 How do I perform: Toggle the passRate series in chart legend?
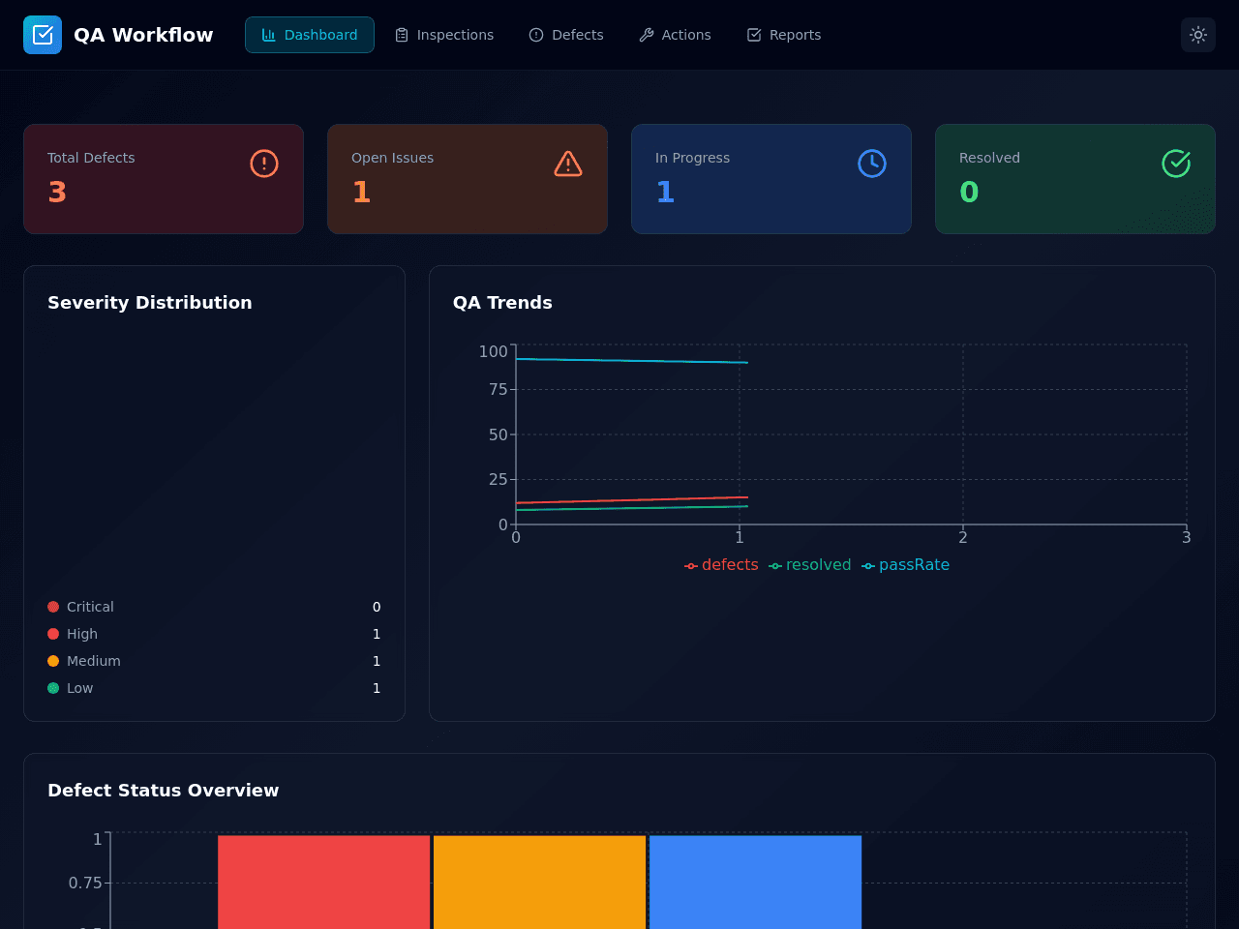(905, 565)
